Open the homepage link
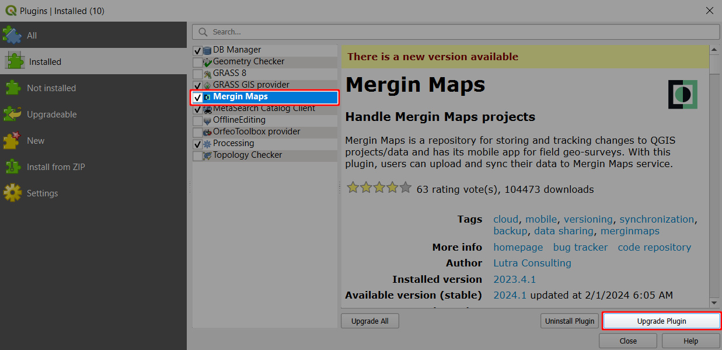This screenshot has height=350, width=722. pyautogui.click(x=518, y=247)
